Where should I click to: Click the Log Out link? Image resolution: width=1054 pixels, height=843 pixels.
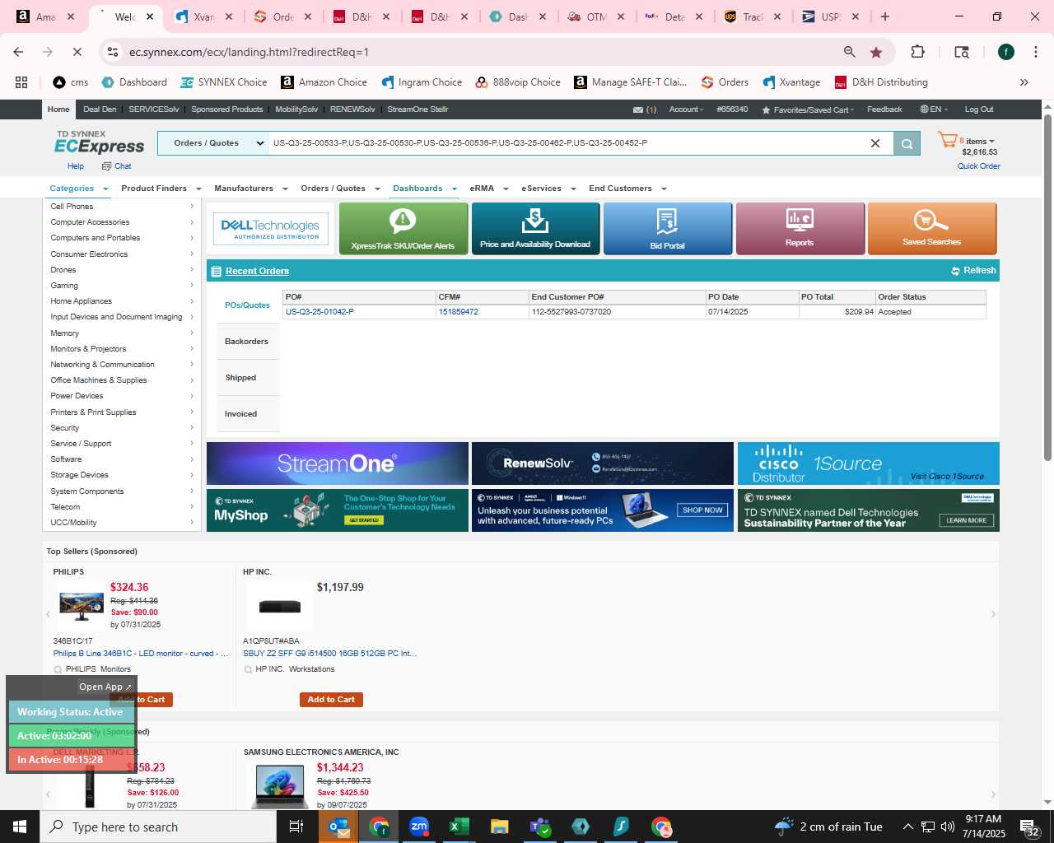979,109
